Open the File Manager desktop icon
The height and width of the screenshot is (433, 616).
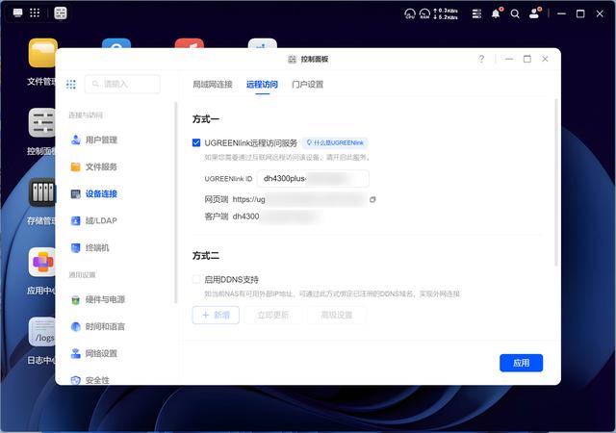click(x=42, y=53)
